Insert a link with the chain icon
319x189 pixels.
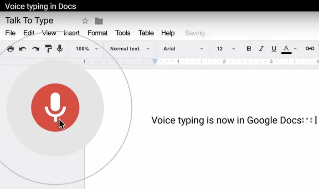(309, 49)
